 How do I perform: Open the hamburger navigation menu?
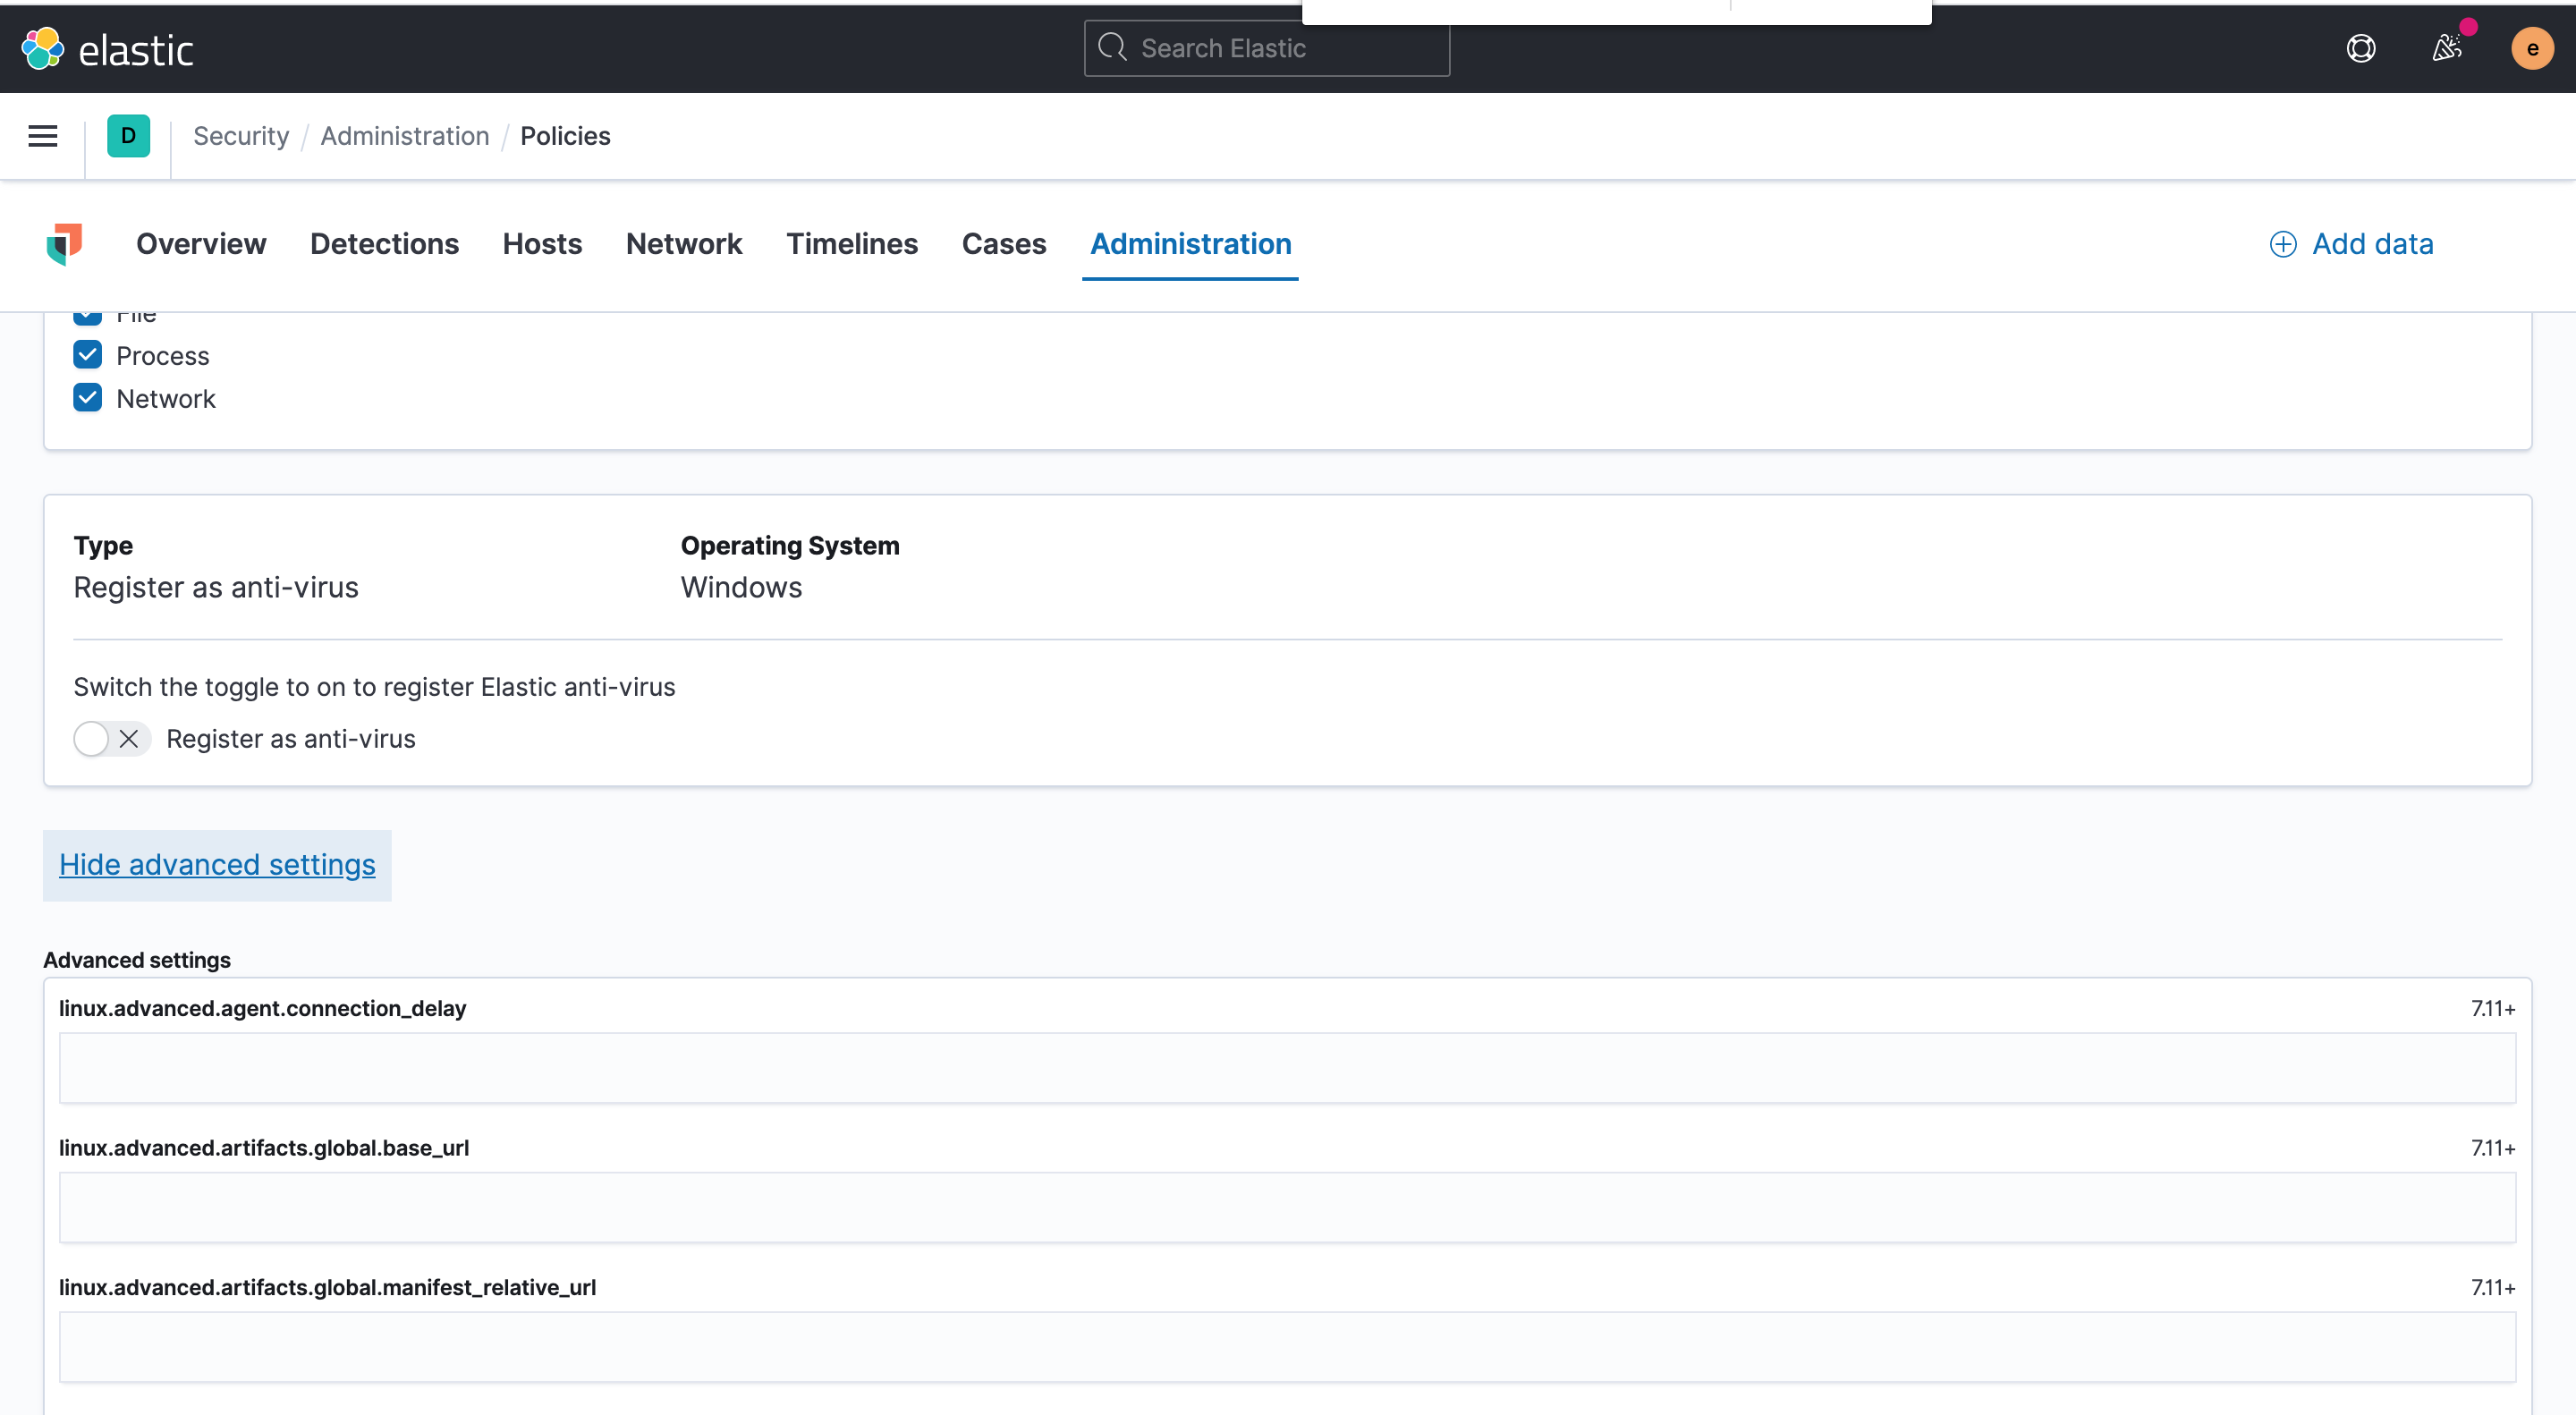42,136
